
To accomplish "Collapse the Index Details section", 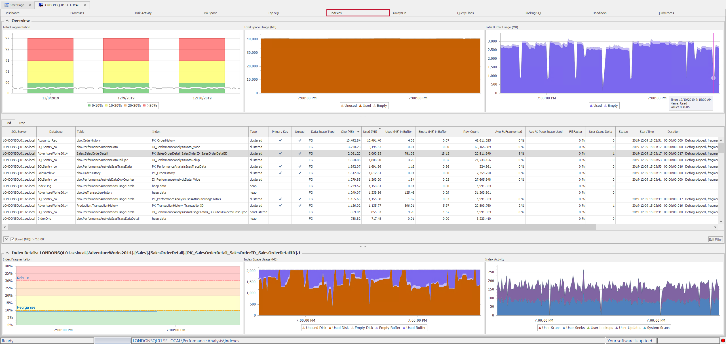I will (7, 253).
